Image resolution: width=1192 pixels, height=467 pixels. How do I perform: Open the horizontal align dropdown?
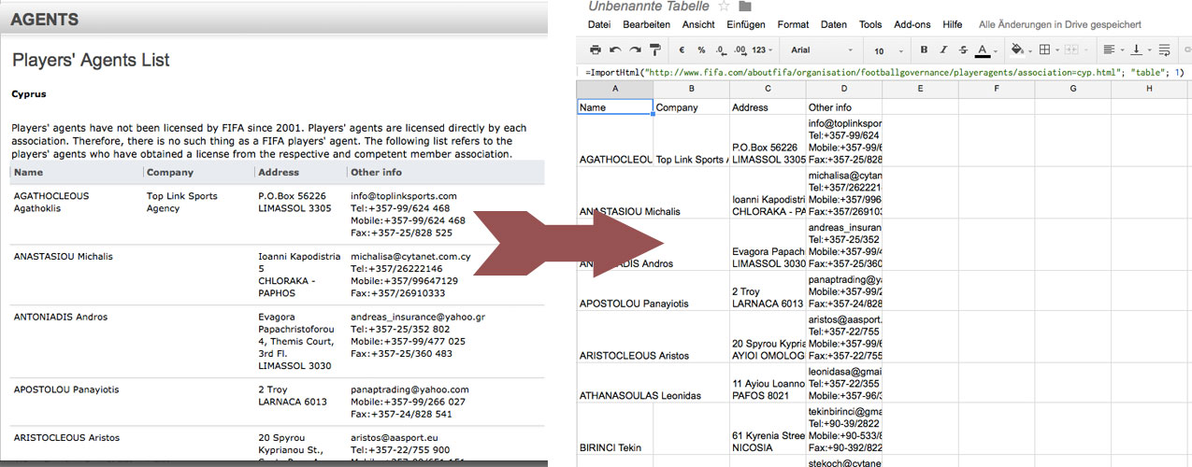pyautogui.click(x=1113, y=50)
